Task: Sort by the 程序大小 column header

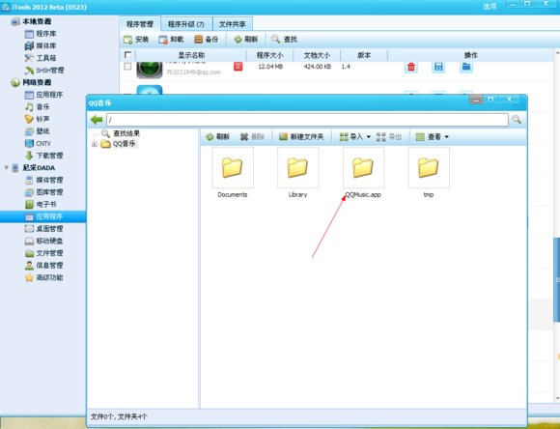Action: pos(269,55)
